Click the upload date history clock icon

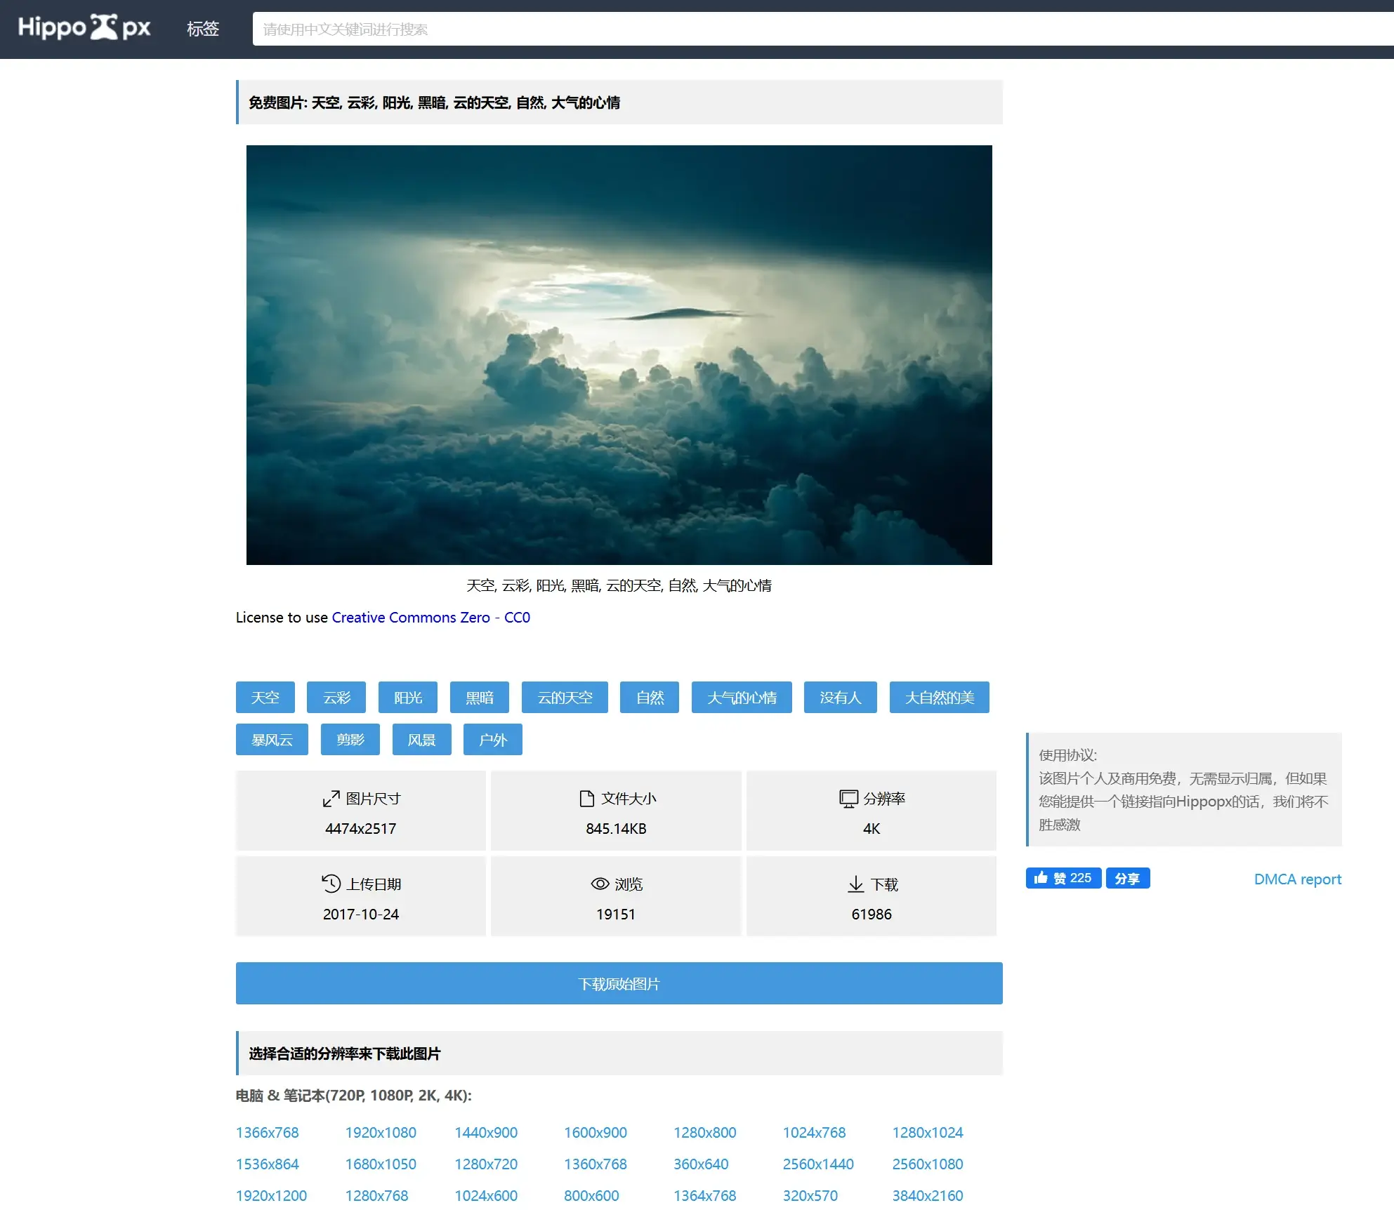point(331,884)
